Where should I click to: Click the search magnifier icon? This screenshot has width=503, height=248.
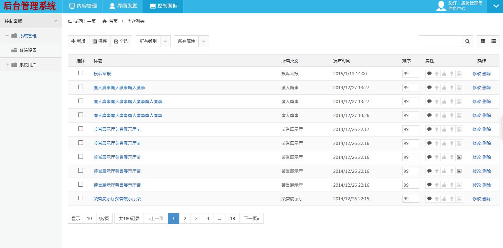467,41
